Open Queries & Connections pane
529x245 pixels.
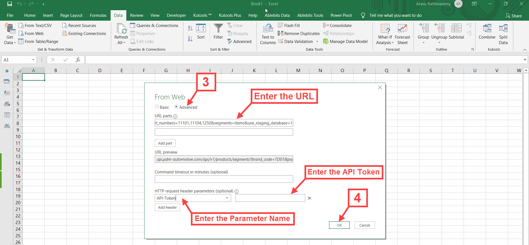pyautogui.click(x=154, y=25)
